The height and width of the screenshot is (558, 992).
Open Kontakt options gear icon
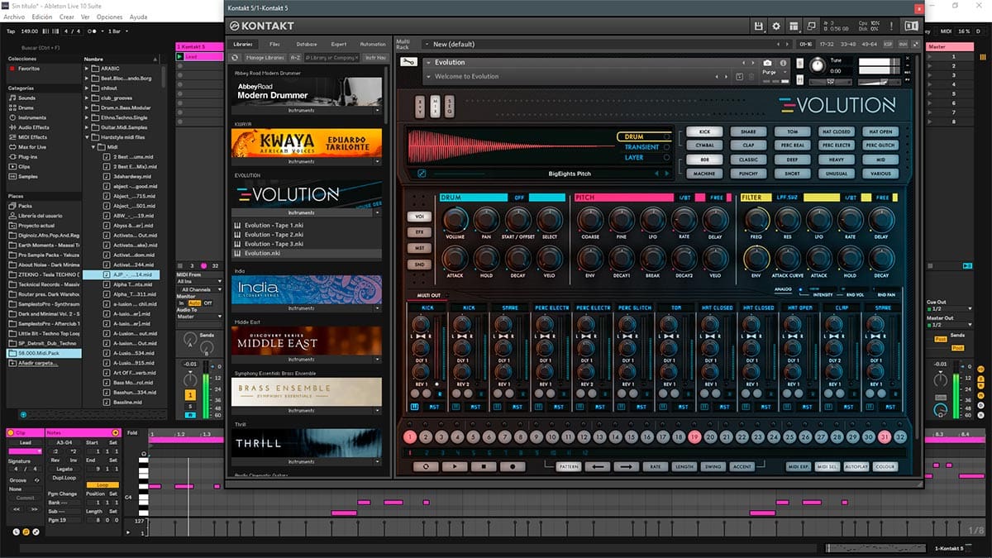[x=776, y=26]
